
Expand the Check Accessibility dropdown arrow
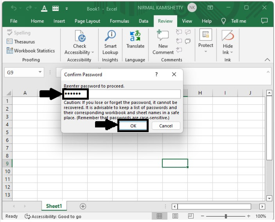click(x=93, y=52)
